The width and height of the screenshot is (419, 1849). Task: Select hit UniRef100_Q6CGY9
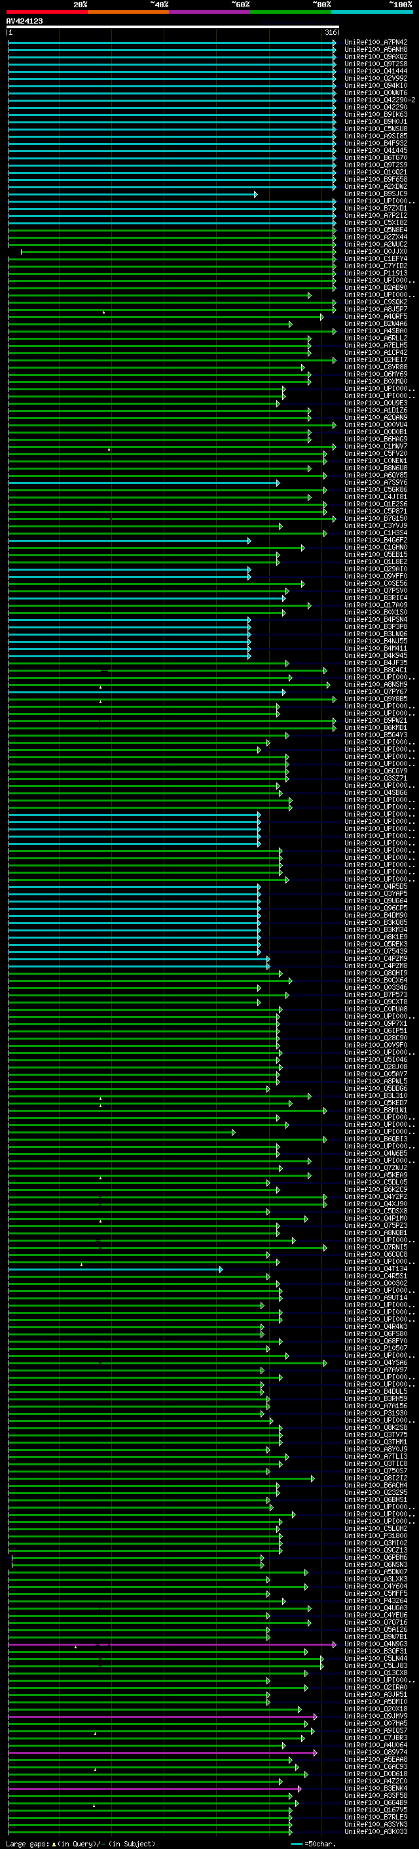click(375, 771)
